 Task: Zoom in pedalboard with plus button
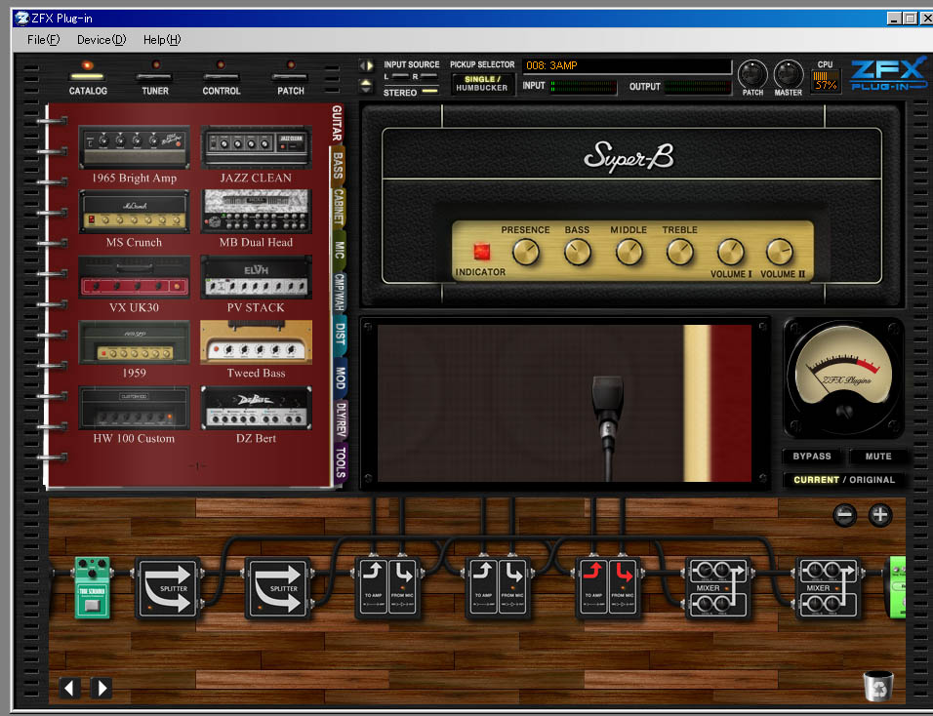[x=880, y=515]
